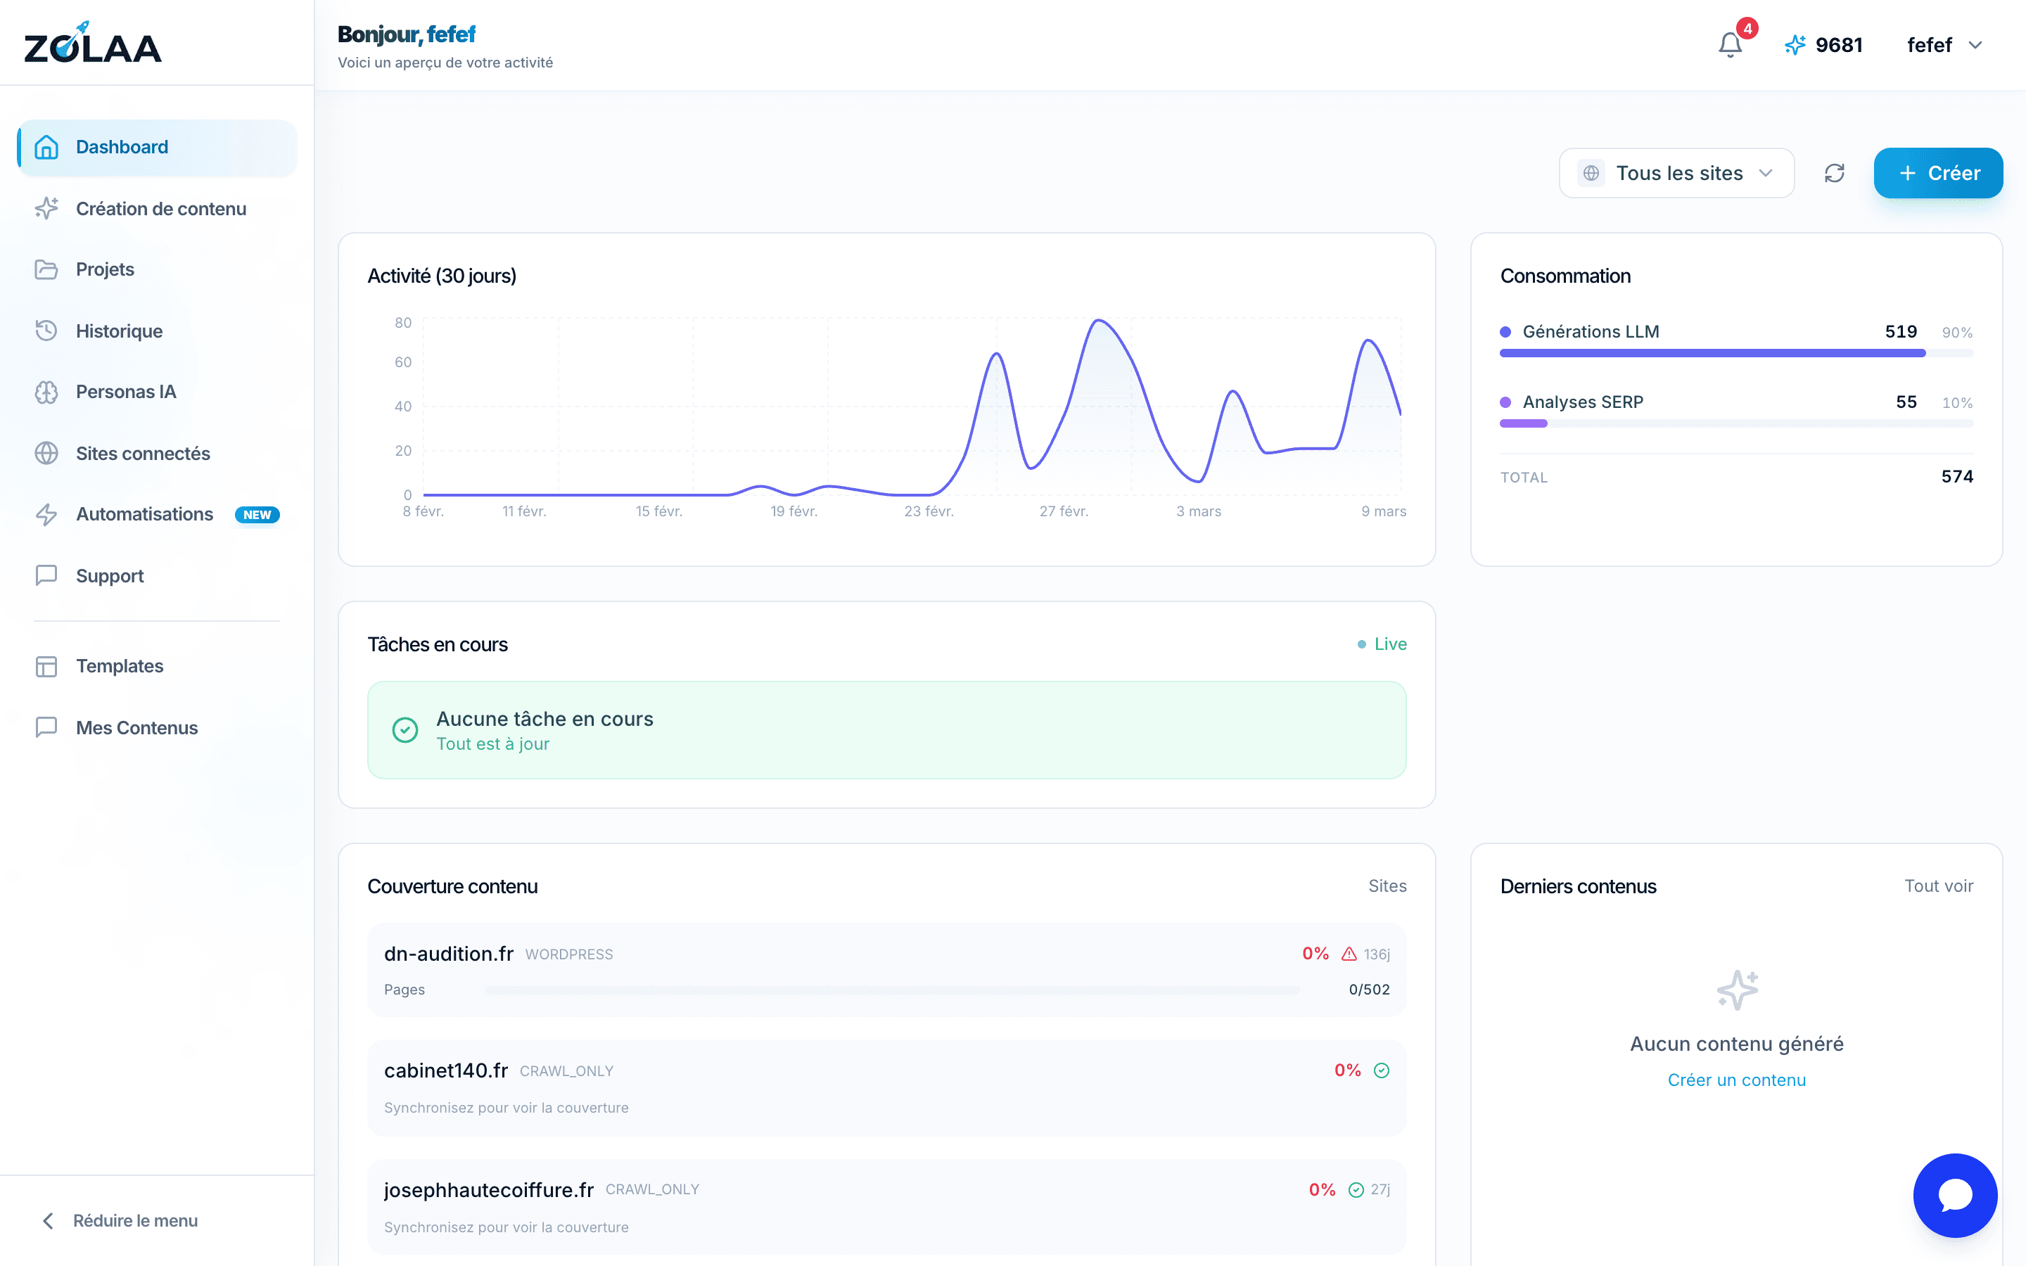Open the fefef user menu
This screenshot has width=2026, height=1266.
pyautogui.click(x=1944, y=44)
